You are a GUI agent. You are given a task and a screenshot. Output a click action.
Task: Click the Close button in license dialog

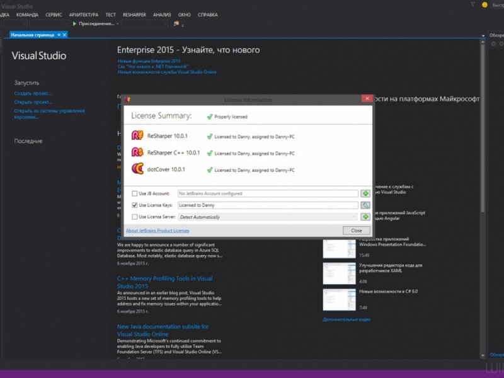coord(356,231)
